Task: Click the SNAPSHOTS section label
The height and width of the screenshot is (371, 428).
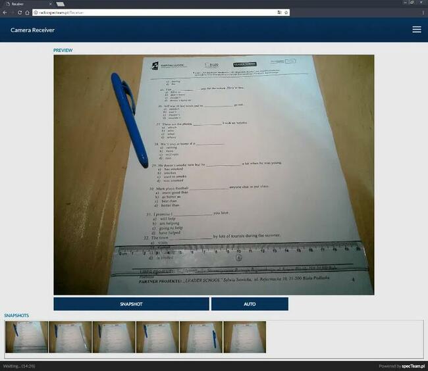Action: point(16,315)
